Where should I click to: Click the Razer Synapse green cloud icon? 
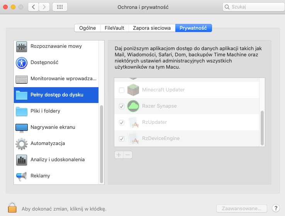pos(133,106)
